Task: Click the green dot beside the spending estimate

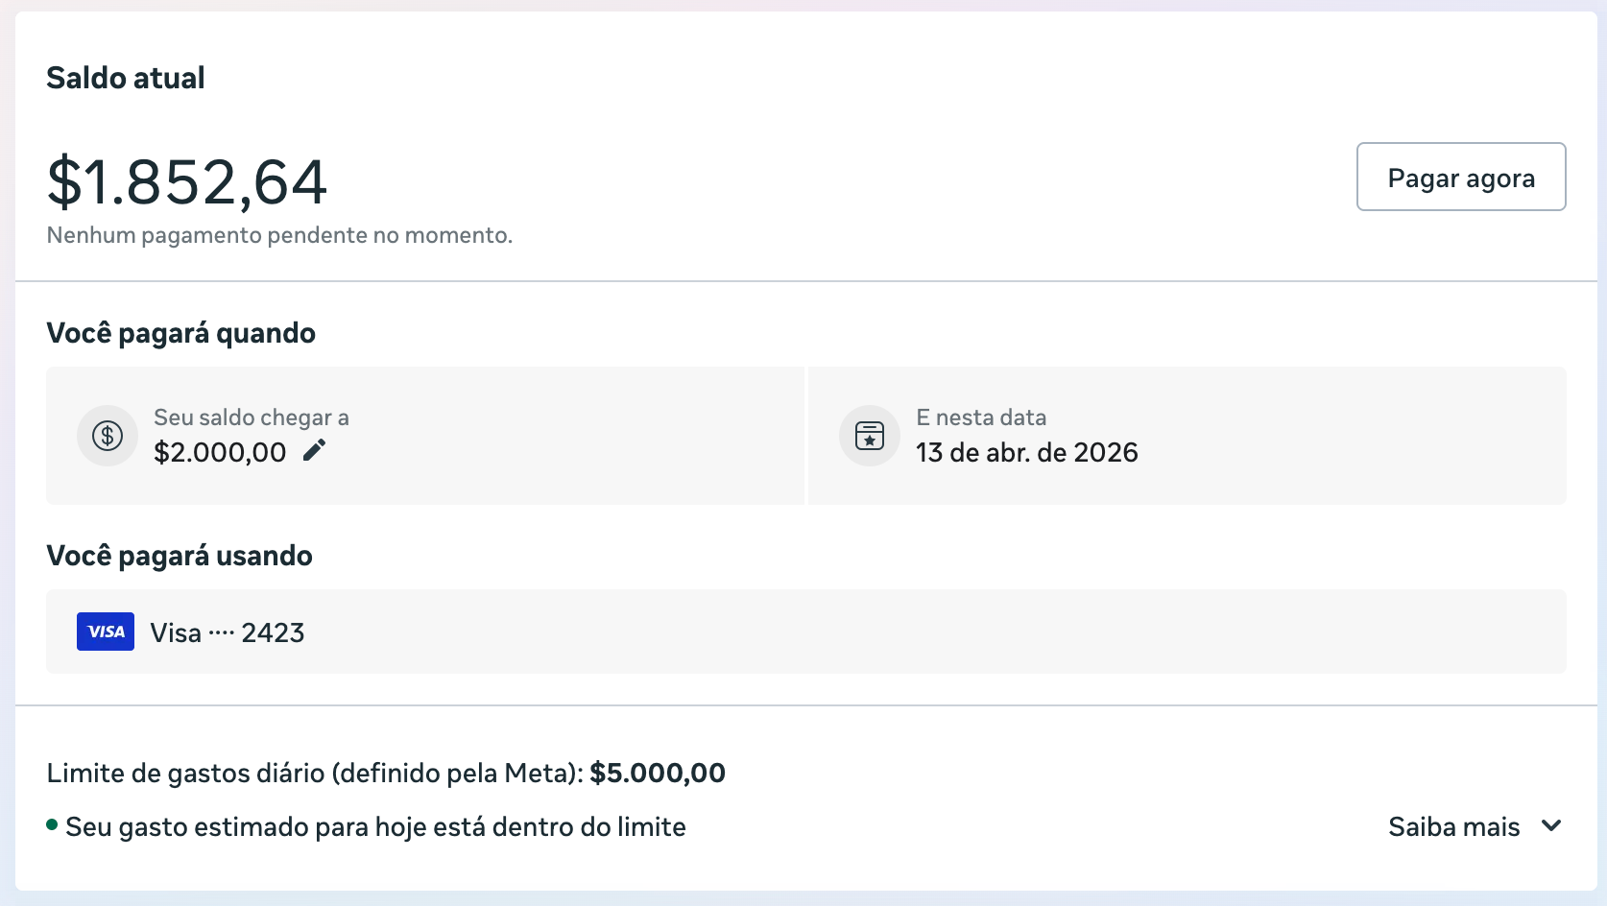Action: click(x=51, y=823)
